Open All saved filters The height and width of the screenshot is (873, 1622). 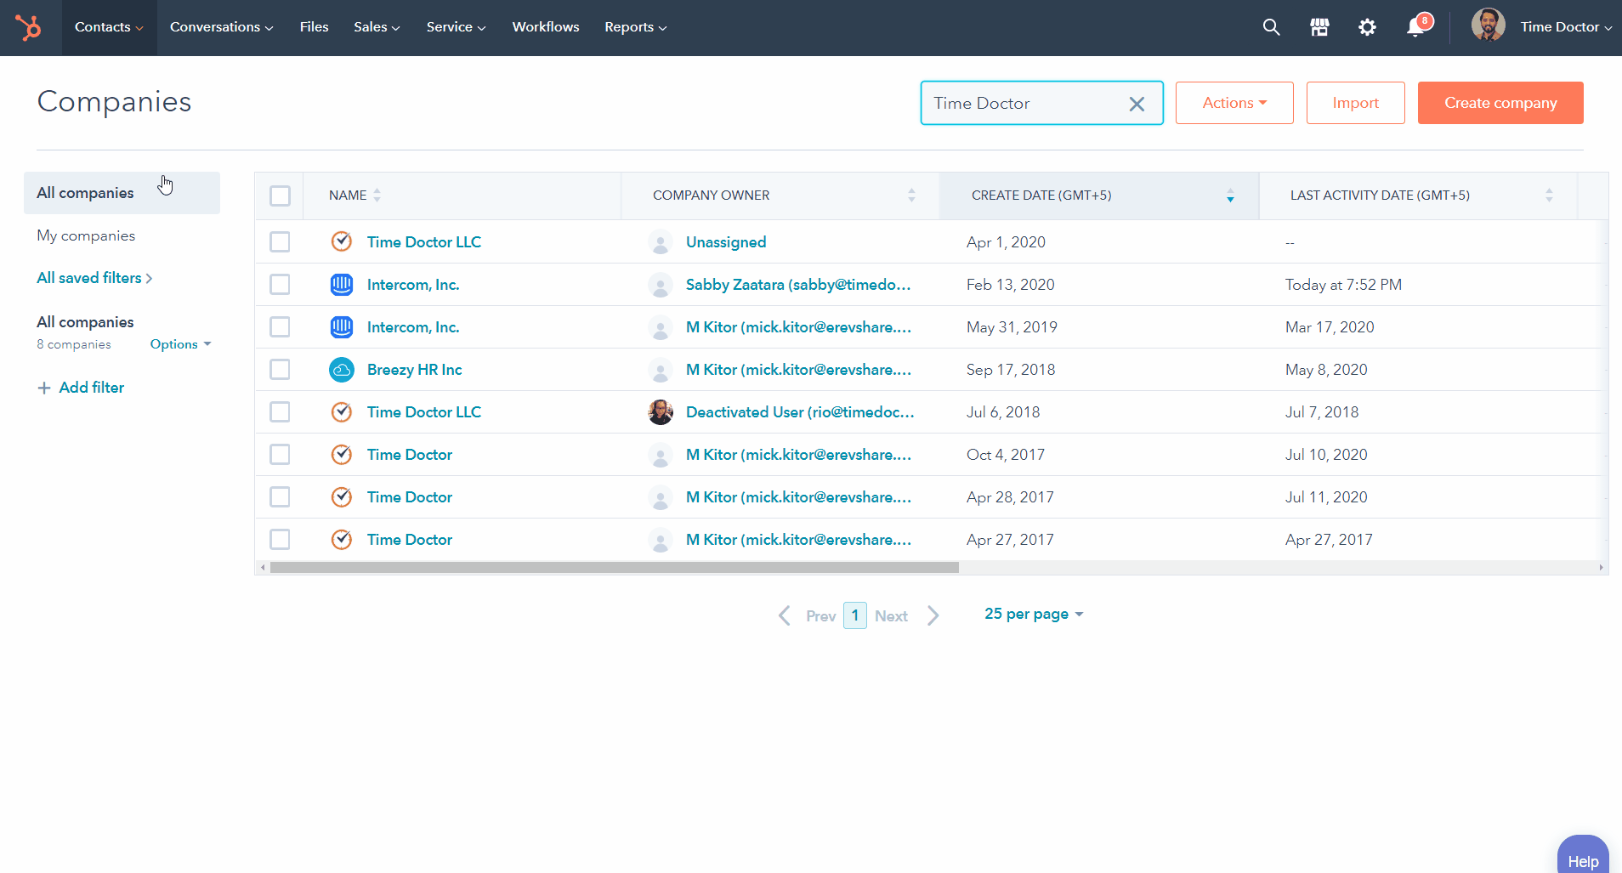pos(94,278)
